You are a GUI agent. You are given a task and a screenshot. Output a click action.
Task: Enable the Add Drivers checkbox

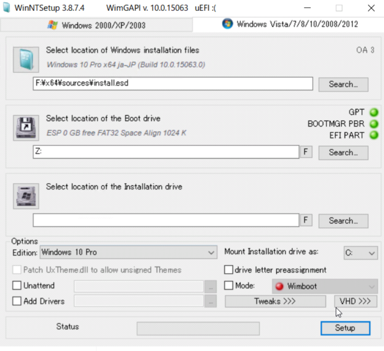[x=17, y=301]
